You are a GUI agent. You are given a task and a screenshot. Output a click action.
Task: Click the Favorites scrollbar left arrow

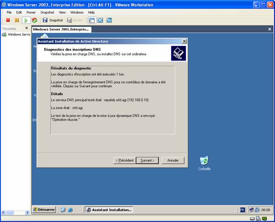coord(3,212)
